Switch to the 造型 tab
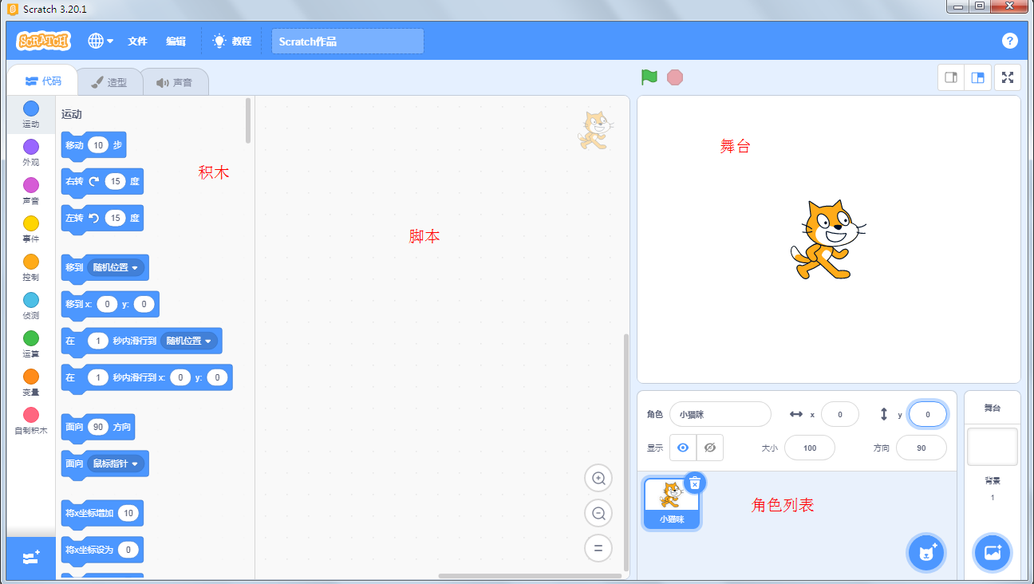The width and height of the screenshot is (1034, 584). tap(109, 82)
